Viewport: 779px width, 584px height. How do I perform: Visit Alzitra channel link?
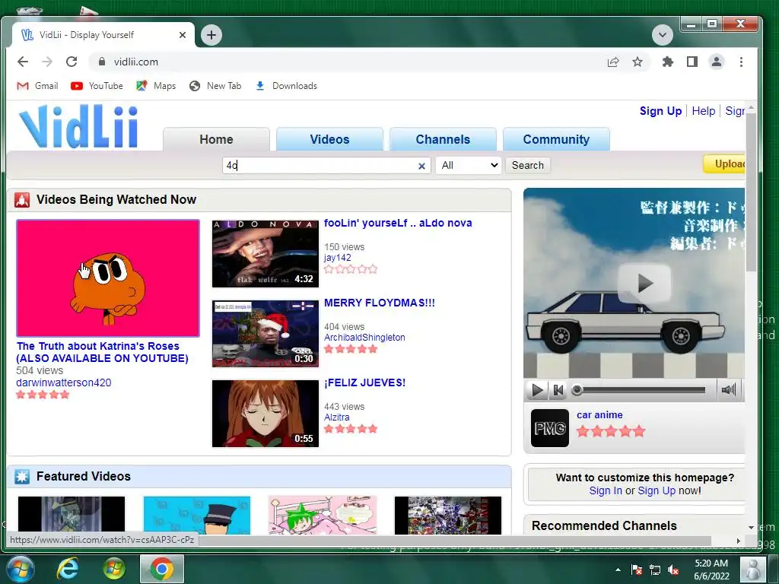[x=336, y=417]
